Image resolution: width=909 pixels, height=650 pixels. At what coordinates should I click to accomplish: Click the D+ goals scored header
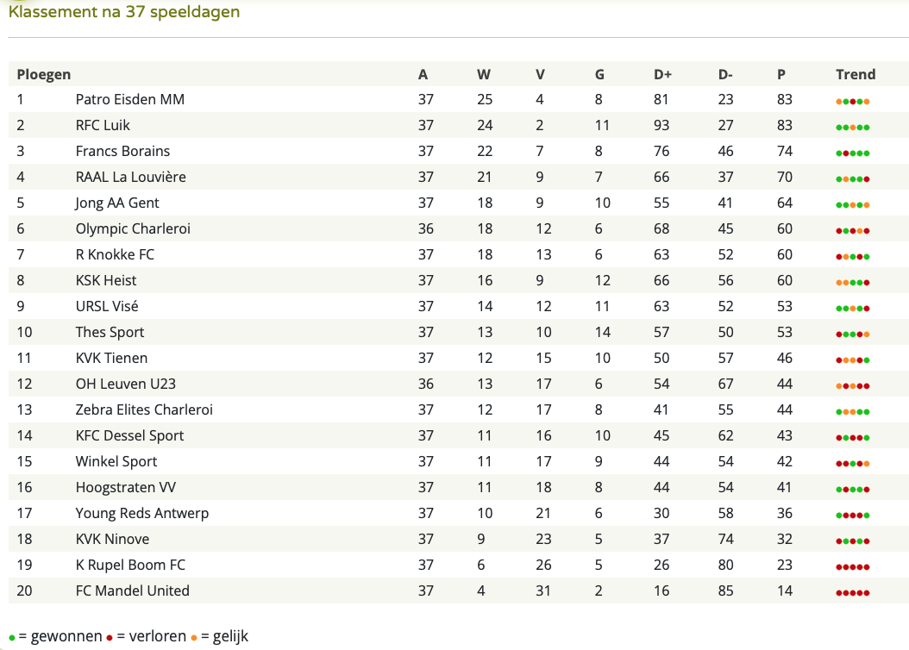pos(662,74)
